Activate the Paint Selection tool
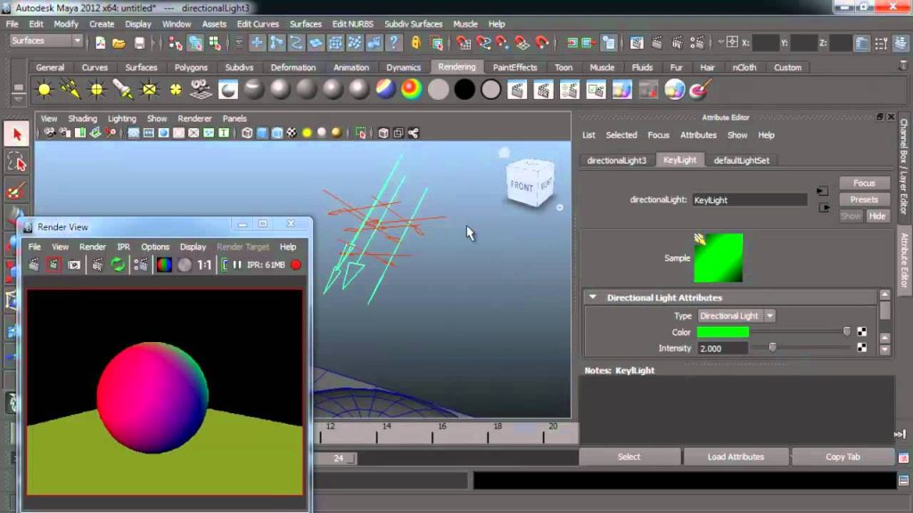913x513 pixels. click(16, 191)
